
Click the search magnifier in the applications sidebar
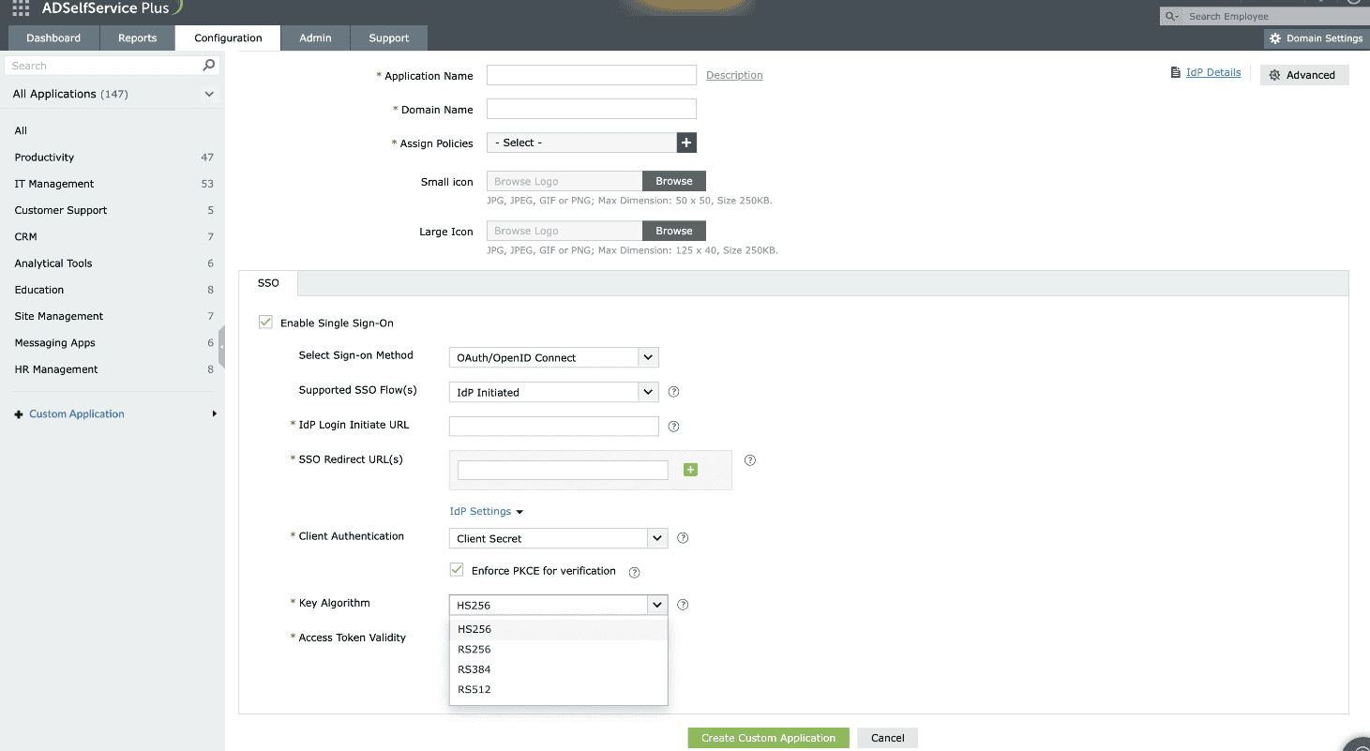coord(208,65)
